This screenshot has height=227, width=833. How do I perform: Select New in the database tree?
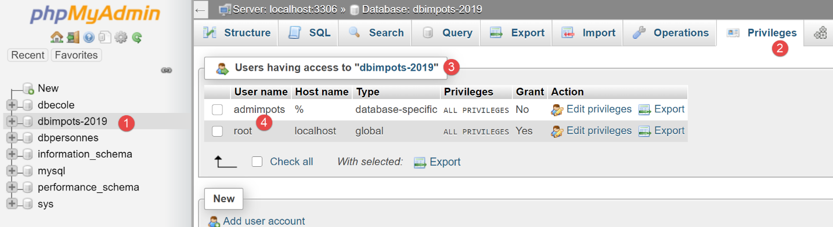[48, 88]
